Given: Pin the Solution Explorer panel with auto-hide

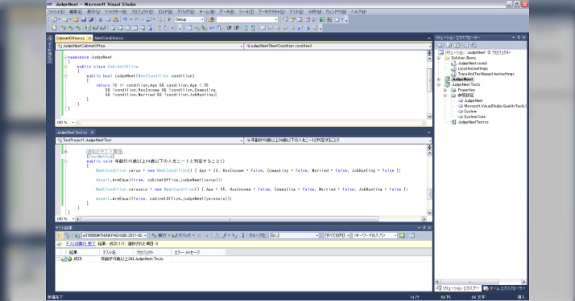Looking at the screenshot, I should [518, 37].
